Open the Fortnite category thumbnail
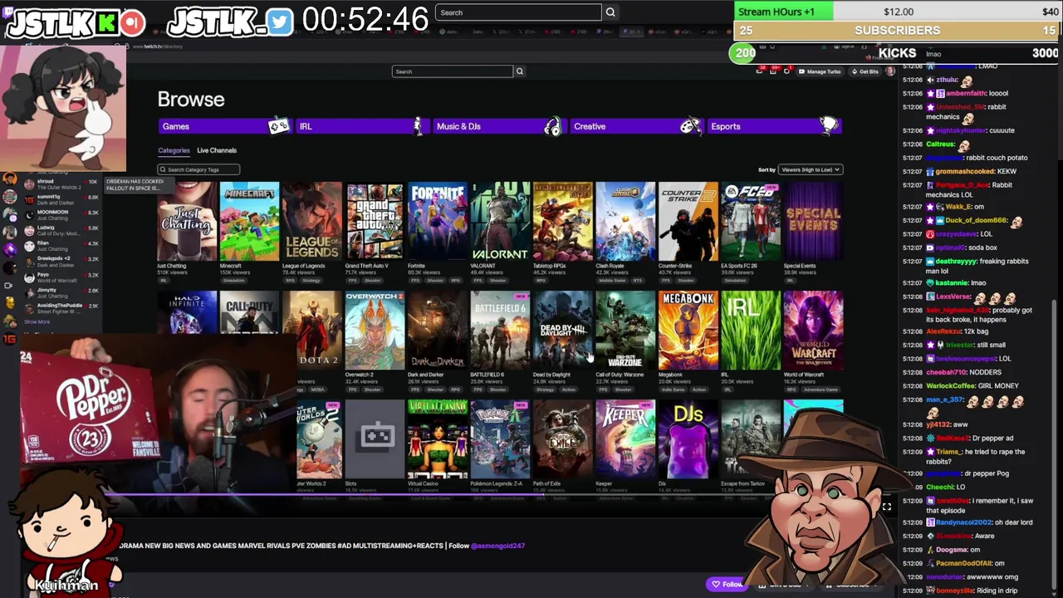 [x=438, y=222]
